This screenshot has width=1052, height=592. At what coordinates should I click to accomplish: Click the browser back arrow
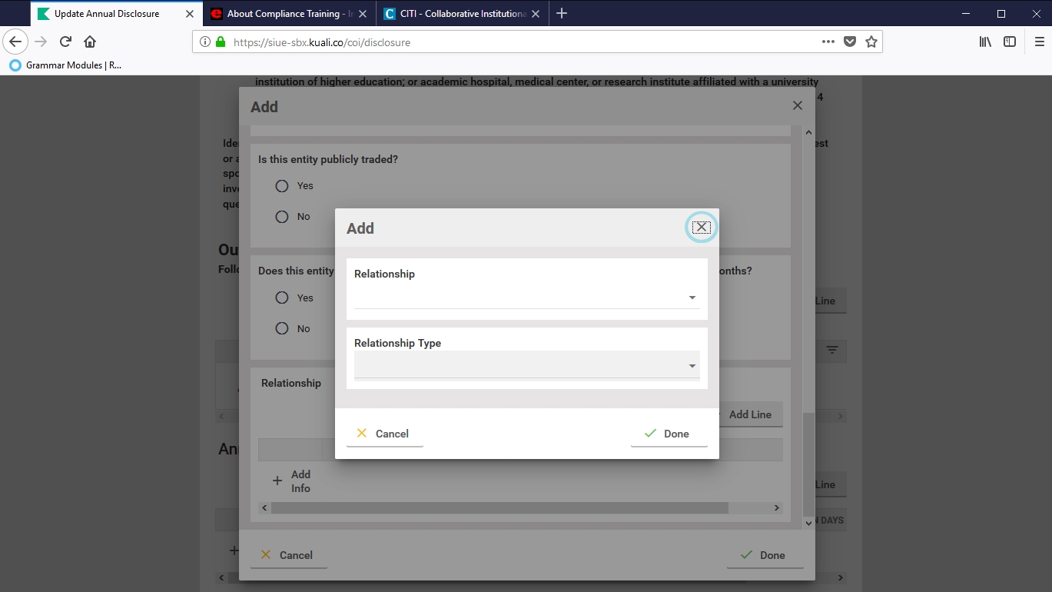point(15,42)
